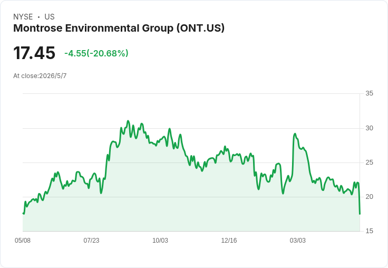Open the Montrose Environmental Group title
Image resolution: width=388 pixels, height=268 pixels.
pos(119,28)
